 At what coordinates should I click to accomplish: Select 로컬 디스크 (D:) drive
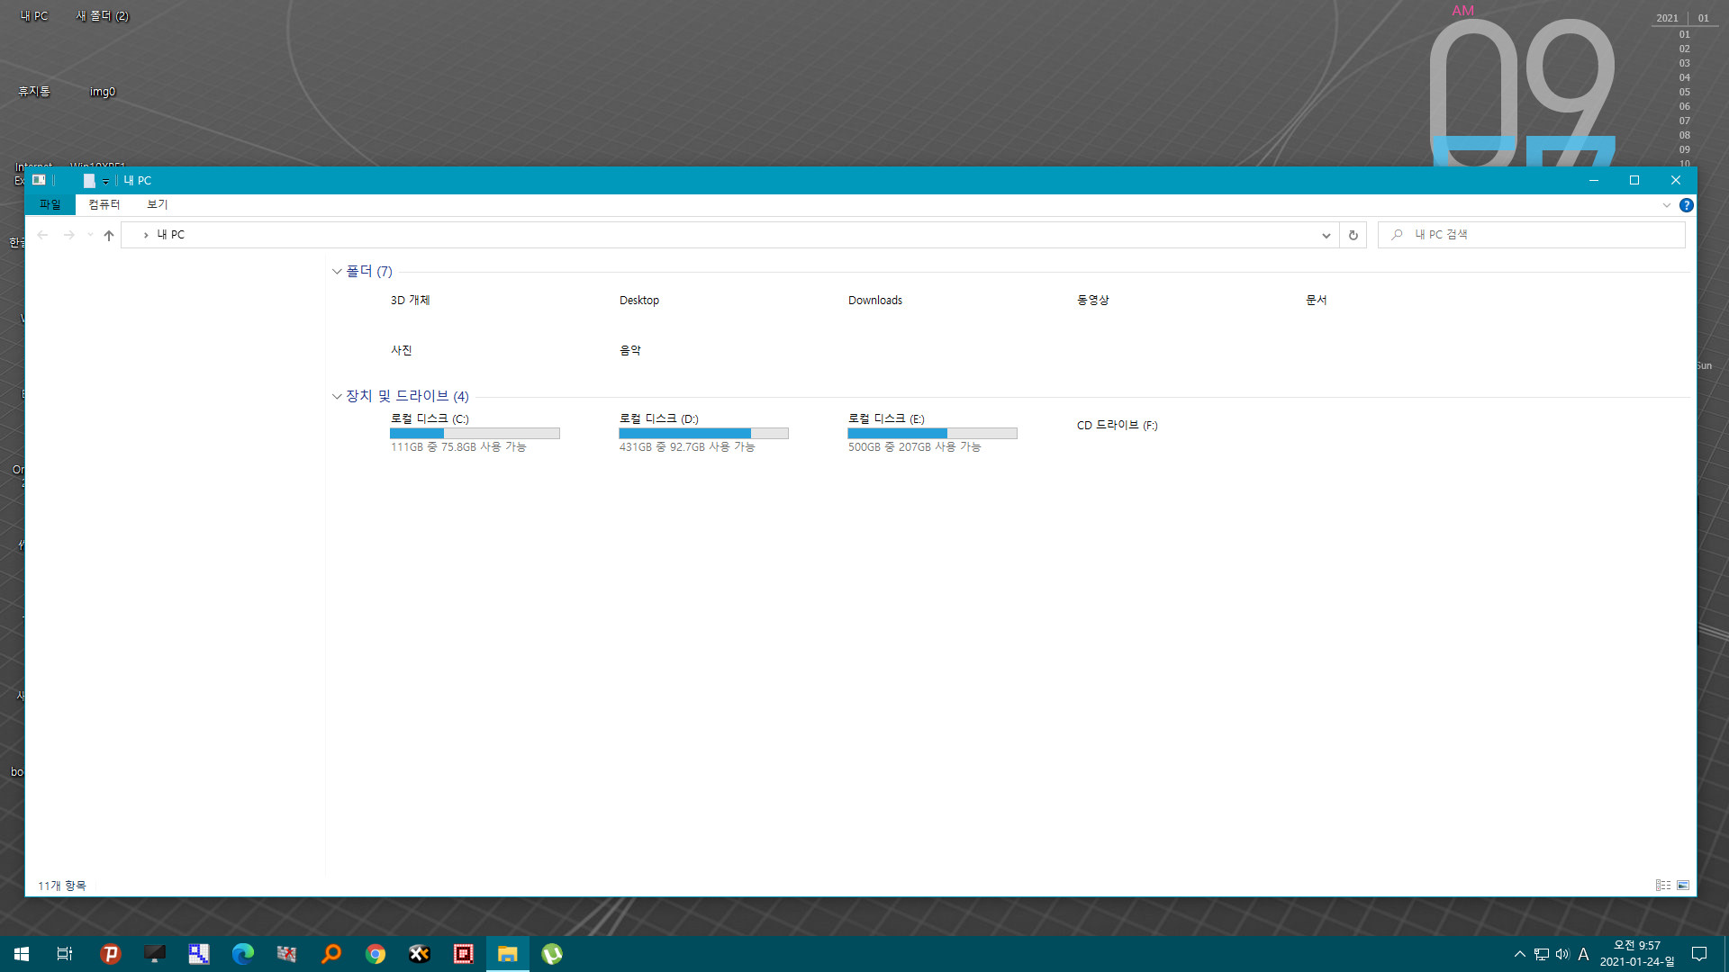[x=659, y=418]
